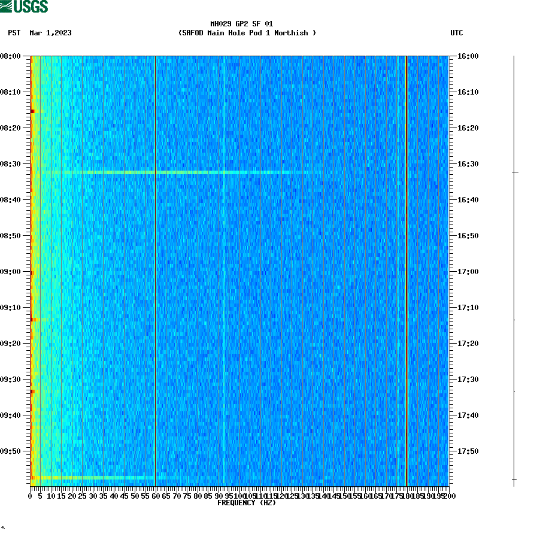Select the green wave emblem in the USGS logo
The width and height of the screenshot is (540, 534).
pos(6,6)
